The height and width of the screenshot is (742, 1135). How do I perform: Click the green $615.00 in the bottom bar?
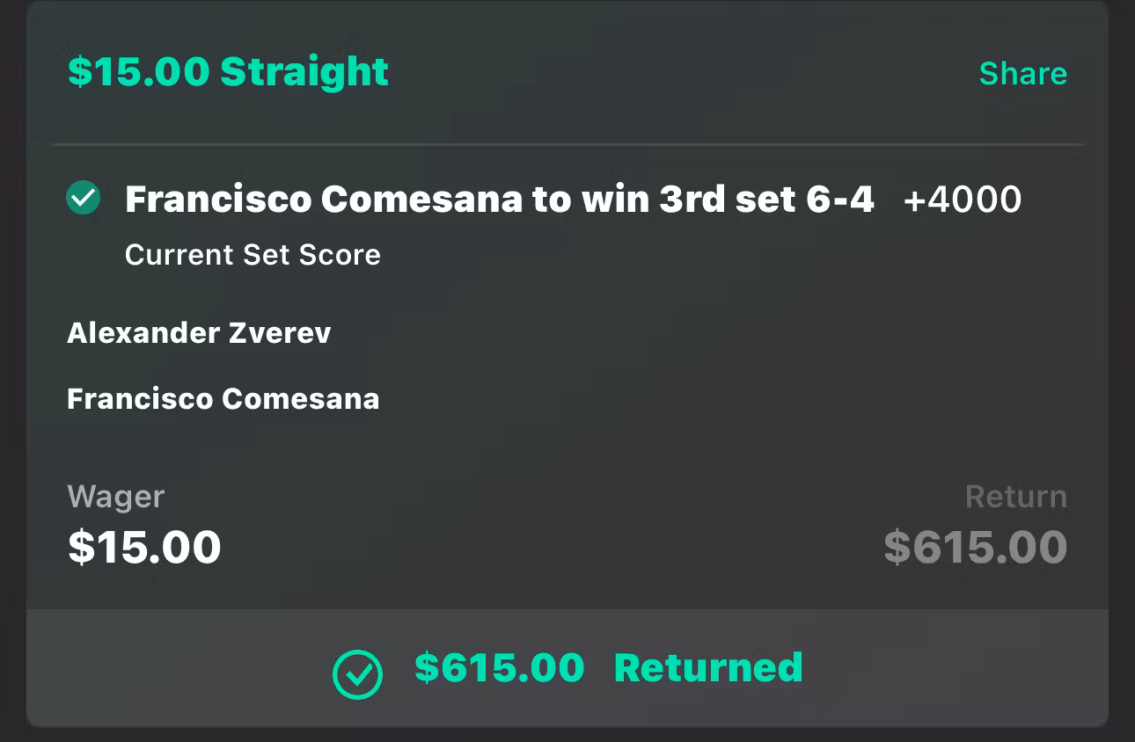coord(499,668)
